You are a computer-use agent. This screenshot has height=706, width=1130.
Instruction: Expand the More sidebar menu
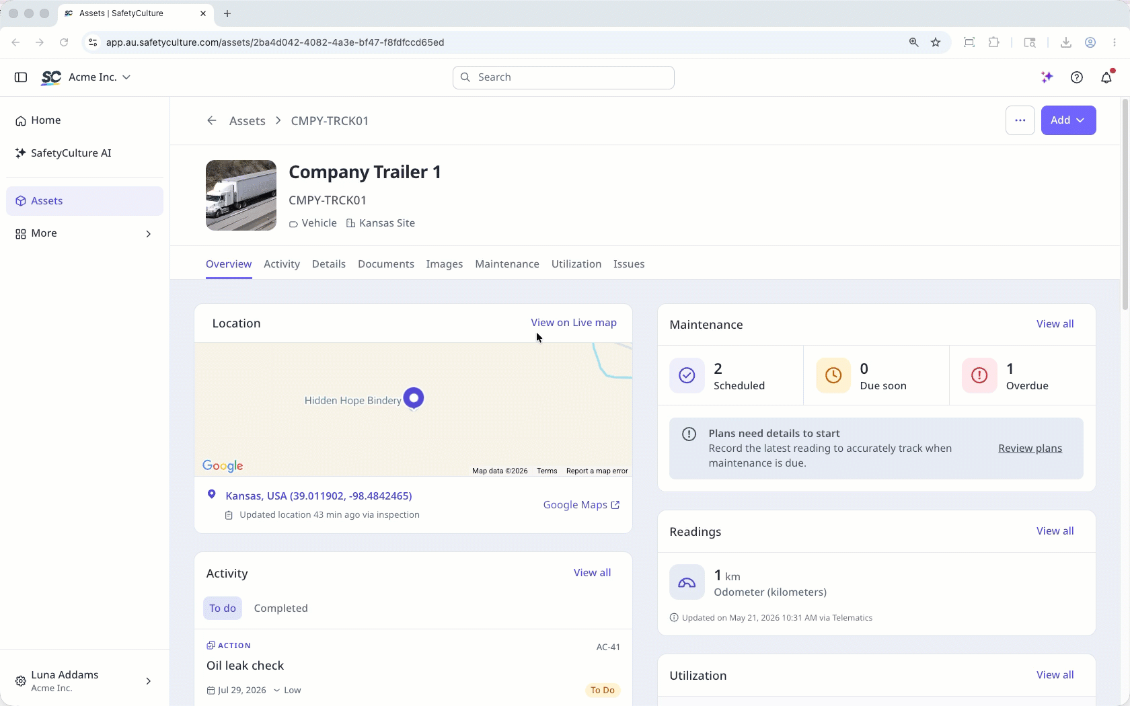point(85,233)
